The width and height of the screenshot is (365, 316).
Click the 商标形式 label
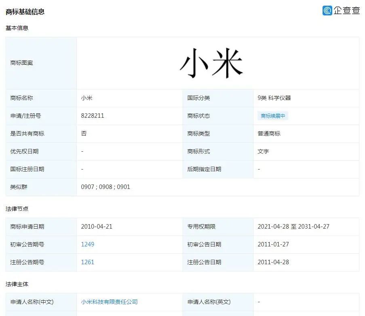tap(198, 151)
